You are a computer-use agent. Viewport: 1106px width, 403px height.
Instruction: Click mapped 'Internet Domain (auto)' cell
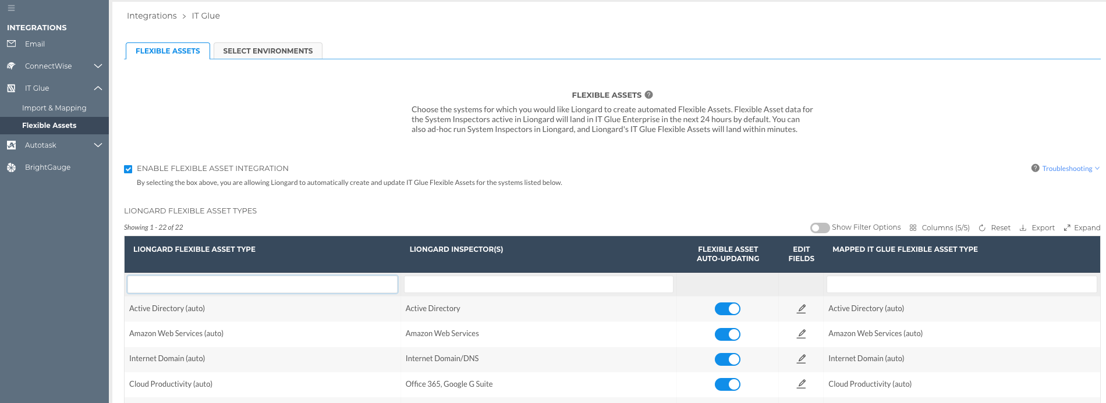click(x=866, y=358)
